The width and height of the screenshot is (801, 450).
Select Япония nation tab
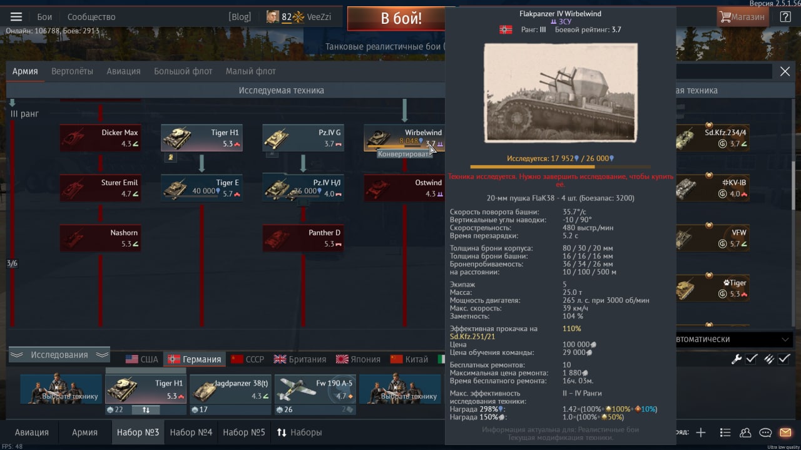(x=358, y=359)
